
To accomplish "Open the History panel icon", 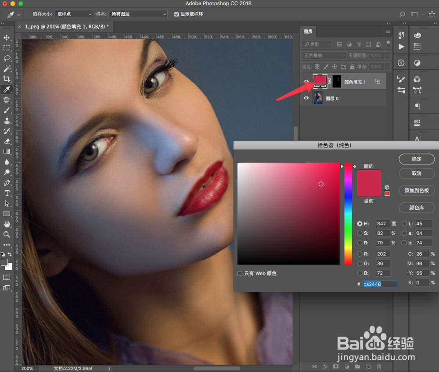I will 401,35.
